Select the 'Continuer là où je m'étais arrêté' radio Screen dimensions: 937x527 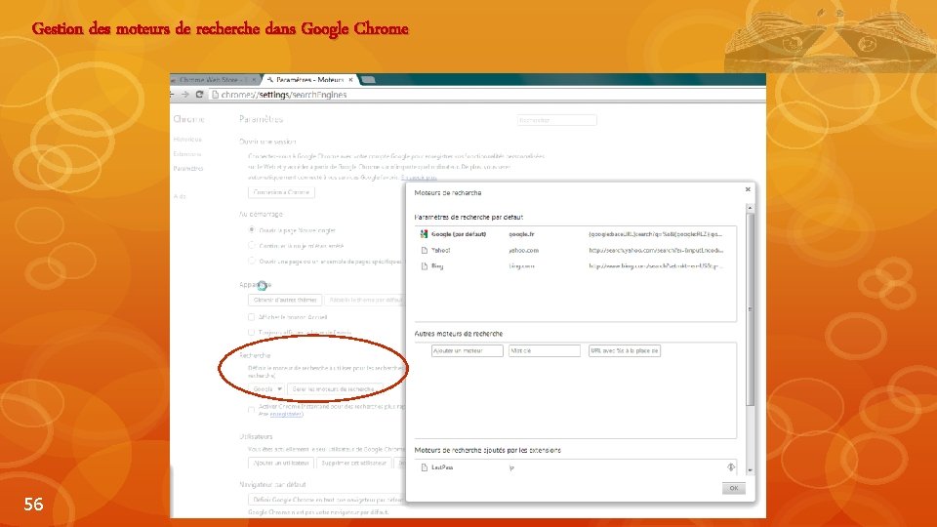tap(252, 245)
